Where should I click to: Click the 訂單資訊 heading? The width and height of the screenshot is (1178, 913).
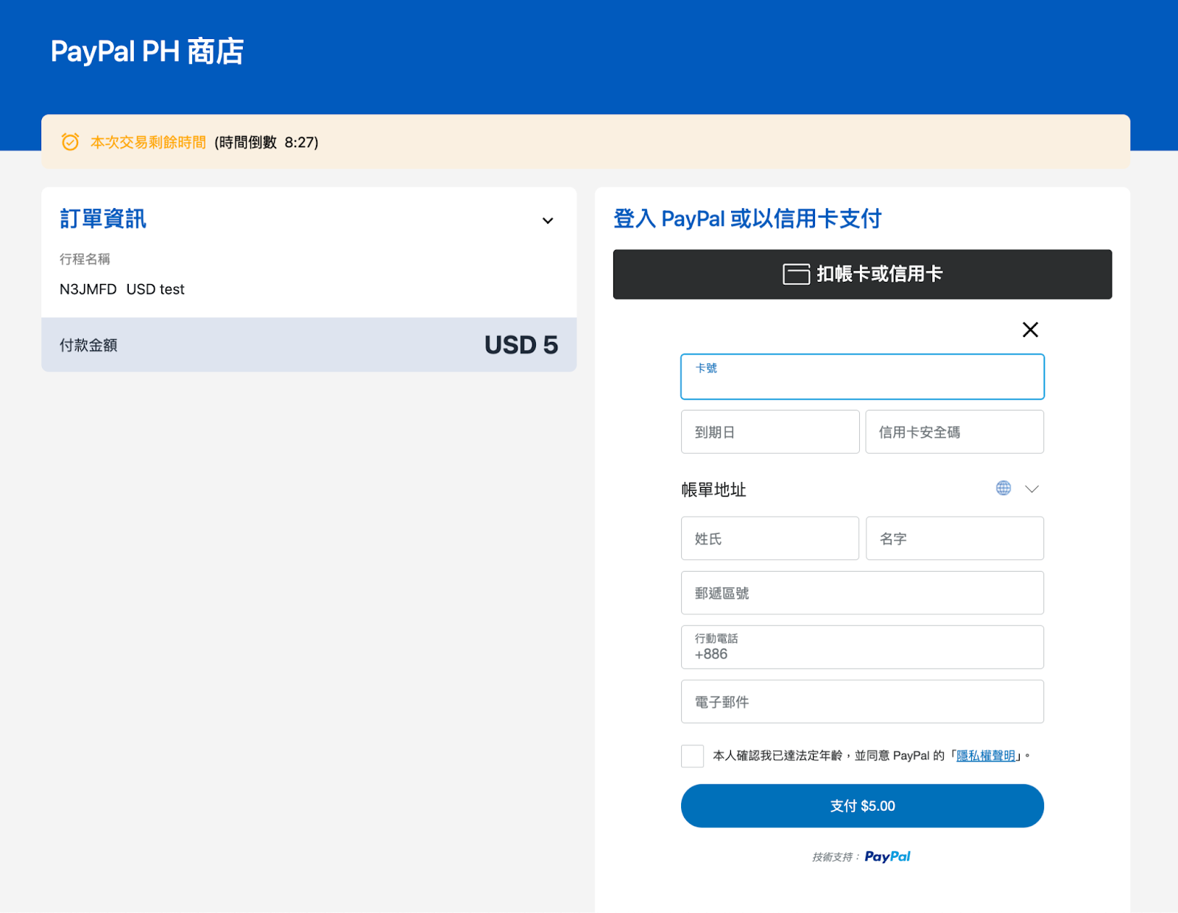point(103,219)
